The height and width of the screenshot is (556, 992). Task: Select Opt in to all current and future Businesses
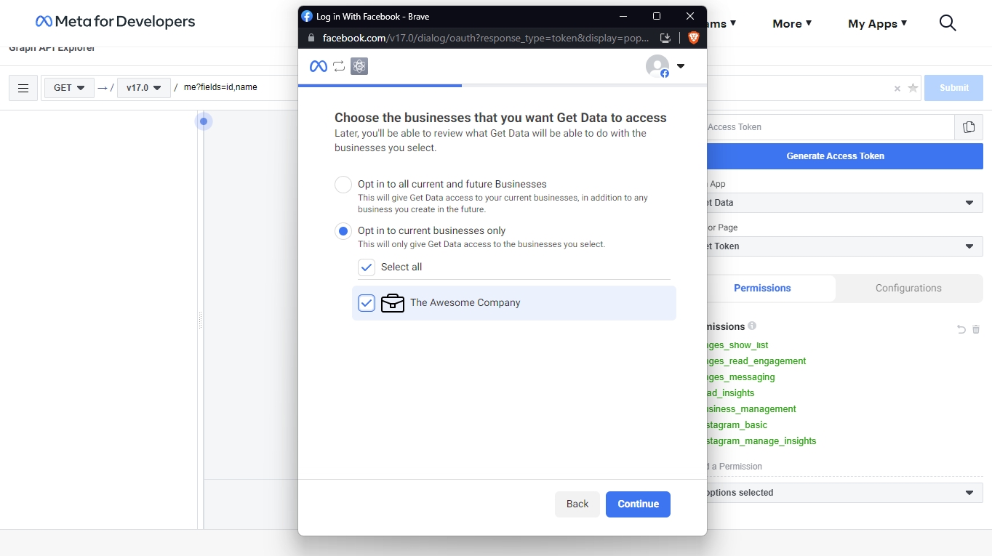coord(343,185)
